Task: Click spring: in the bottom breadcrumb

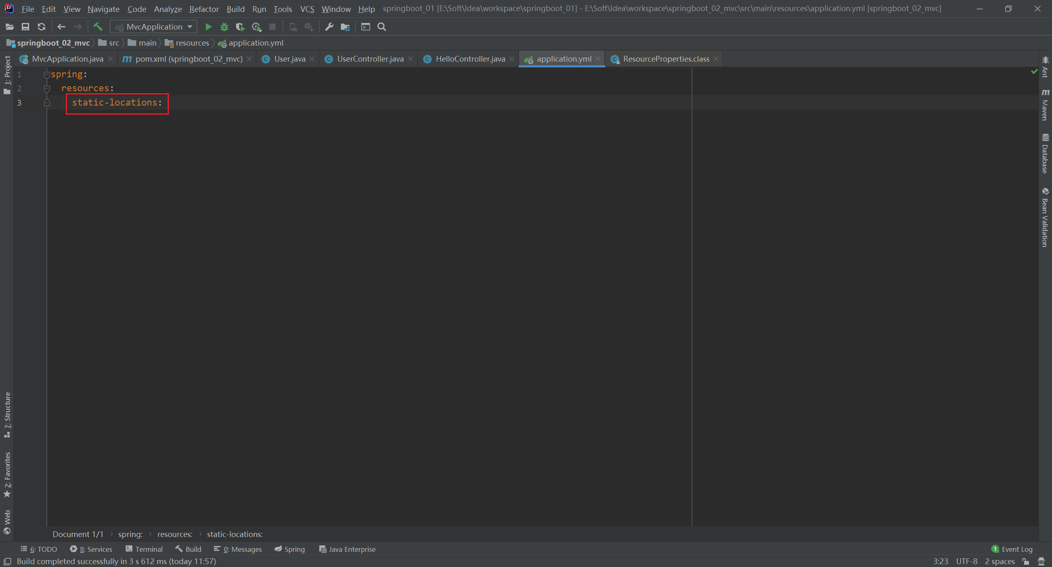Action: [x=130, y=534]
